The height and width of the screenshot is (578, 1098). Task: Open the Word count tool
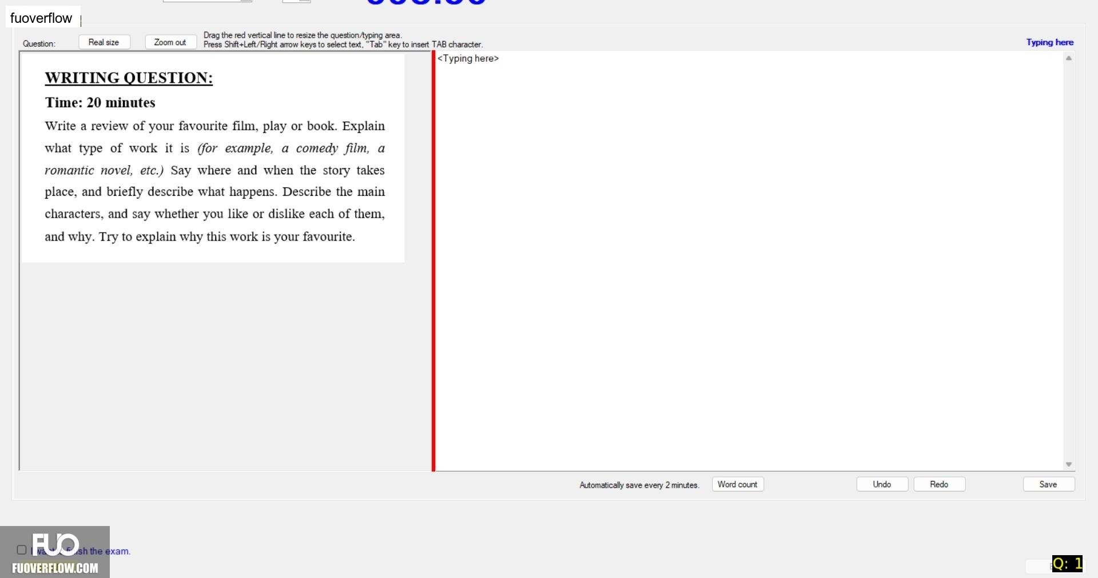coord(738,484)
